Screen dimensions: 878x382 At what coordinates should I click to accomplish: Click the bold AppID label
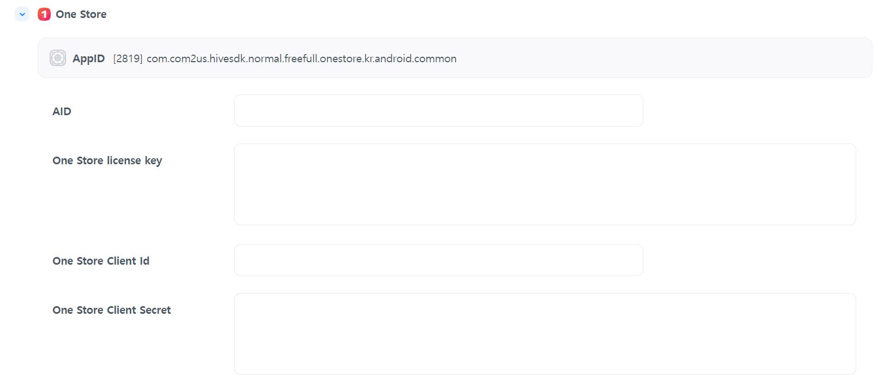click(x=88, y=58)
